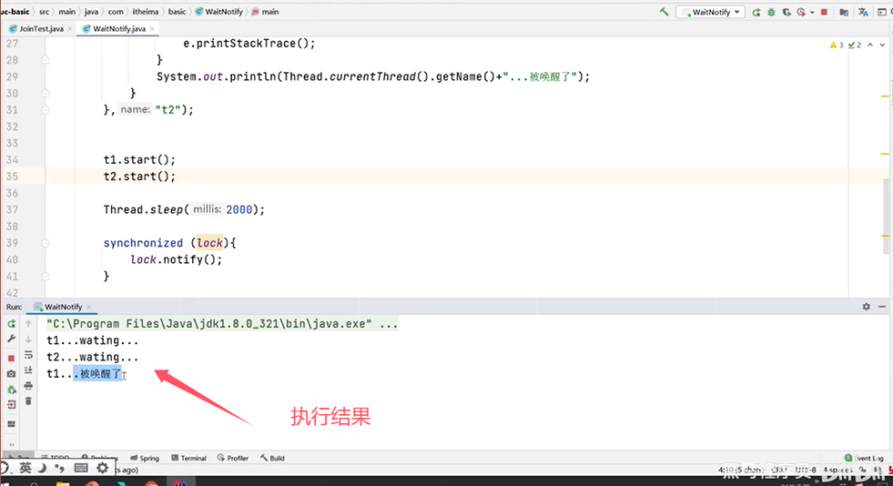This screenshot has width=893, height=486.
Task: Run WaitNotify with Coverage icon
Action: pyautogui.click(x=786, y=12)
